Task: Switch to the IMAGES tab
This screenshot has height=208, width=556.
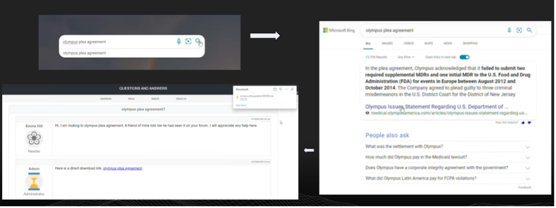Action: [x=387, y=43]
